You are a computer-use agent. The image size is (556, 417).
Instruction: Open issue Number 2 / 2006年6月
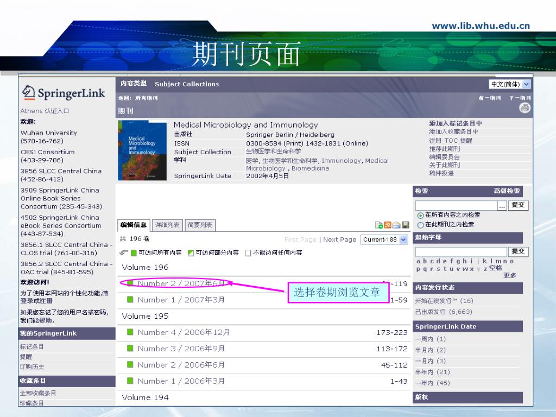tap(181, 365)
